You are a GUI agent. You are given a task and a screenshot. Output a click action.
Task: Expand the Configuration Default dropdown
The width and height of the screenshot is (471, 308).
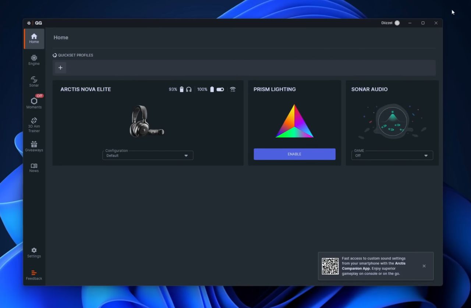pos(148,155)
